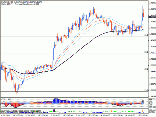Click the '15 Jul 12:00' time axis label
This screenshot has width=156, height=117.
(x=68, y=116)
